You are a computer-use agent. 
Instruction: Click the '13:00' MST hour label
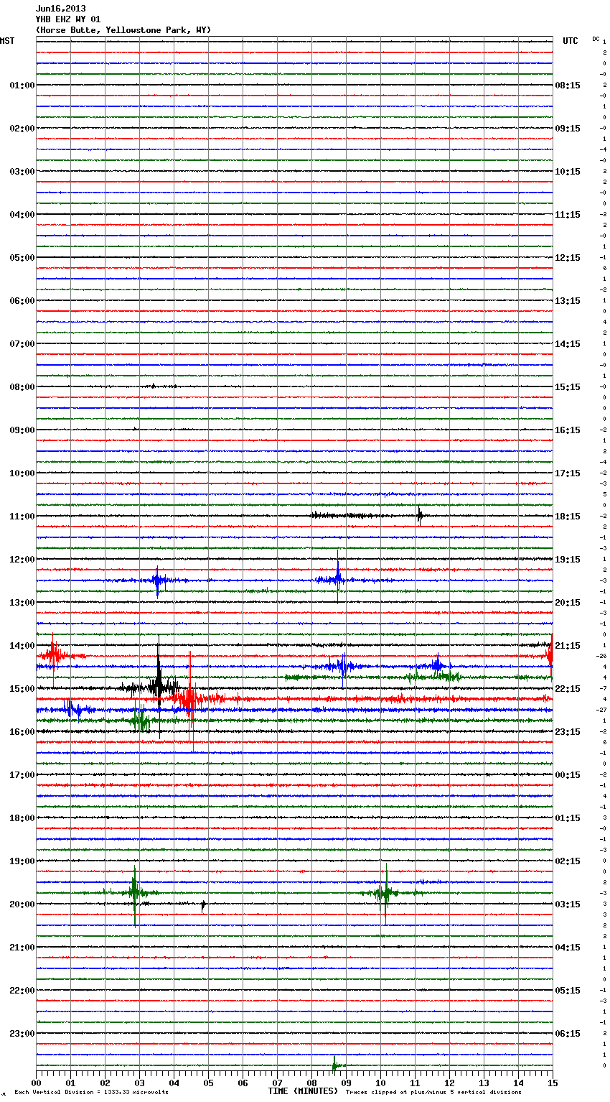click(x=22, y=603)
